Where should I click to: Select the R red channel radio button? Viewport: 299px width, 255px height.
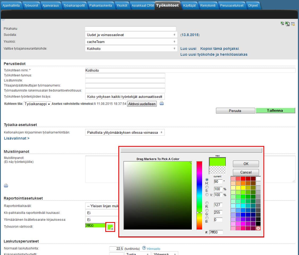click(x=207, y=203)
